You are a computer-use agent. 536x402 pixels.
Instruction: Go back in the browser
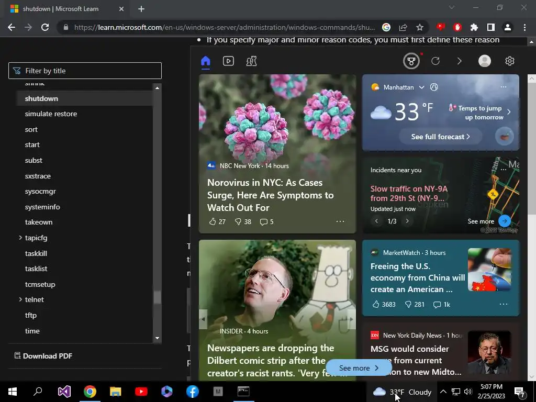click(12, 27)
